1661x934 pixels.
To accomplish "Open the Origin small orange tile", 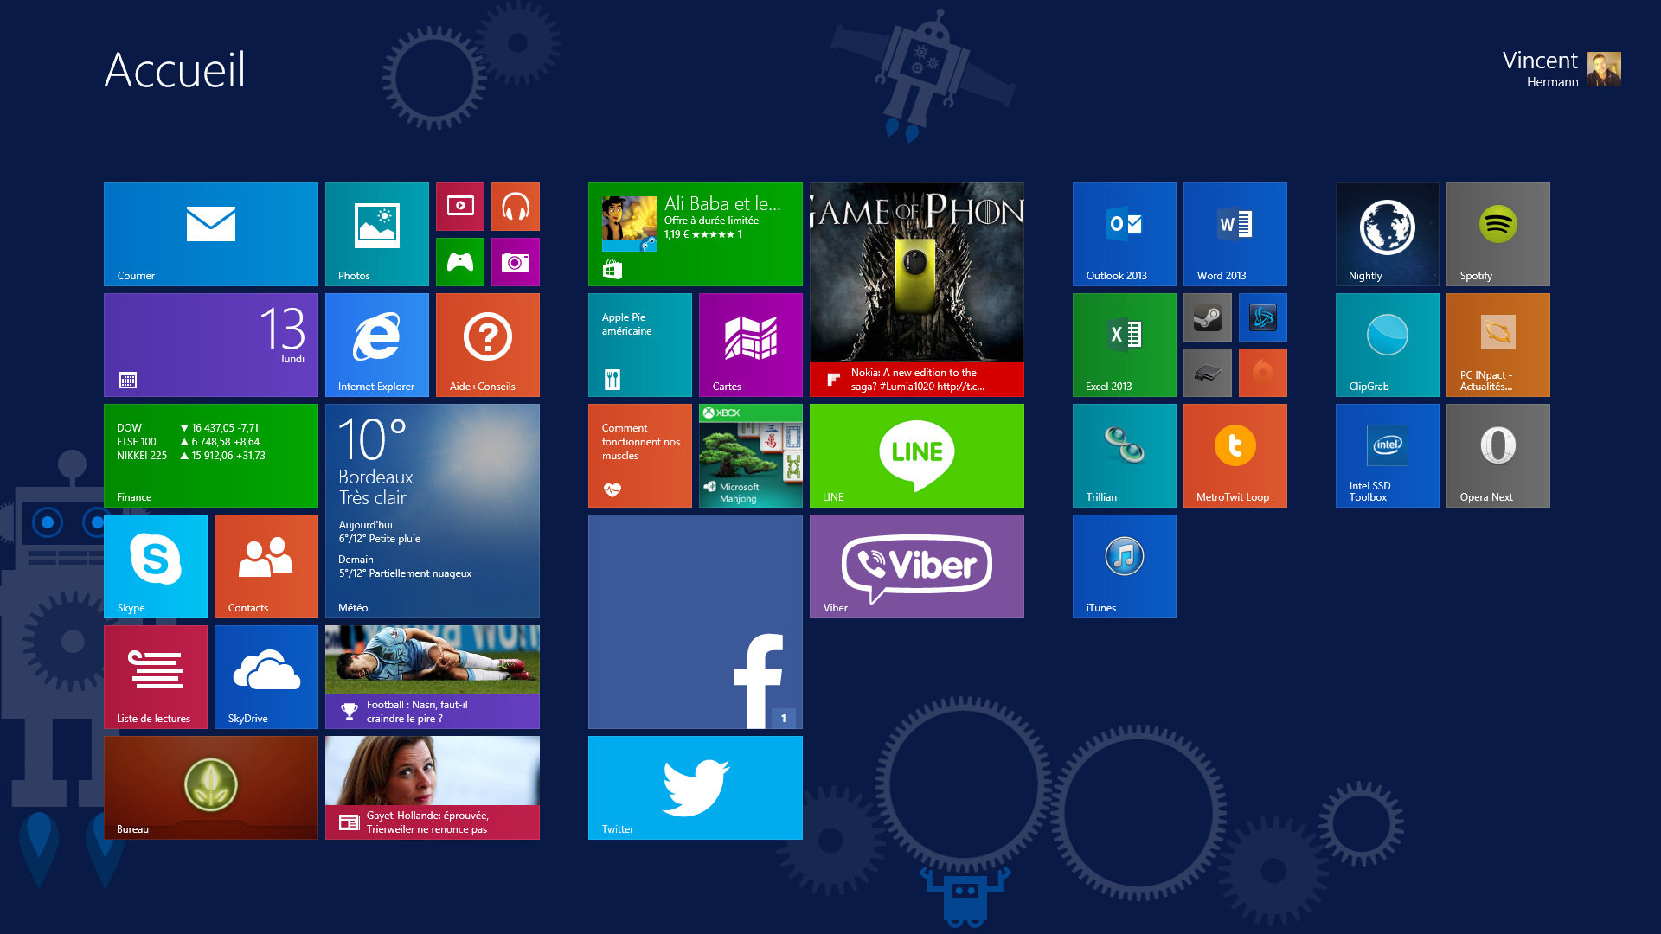I will pos(1262,373).
